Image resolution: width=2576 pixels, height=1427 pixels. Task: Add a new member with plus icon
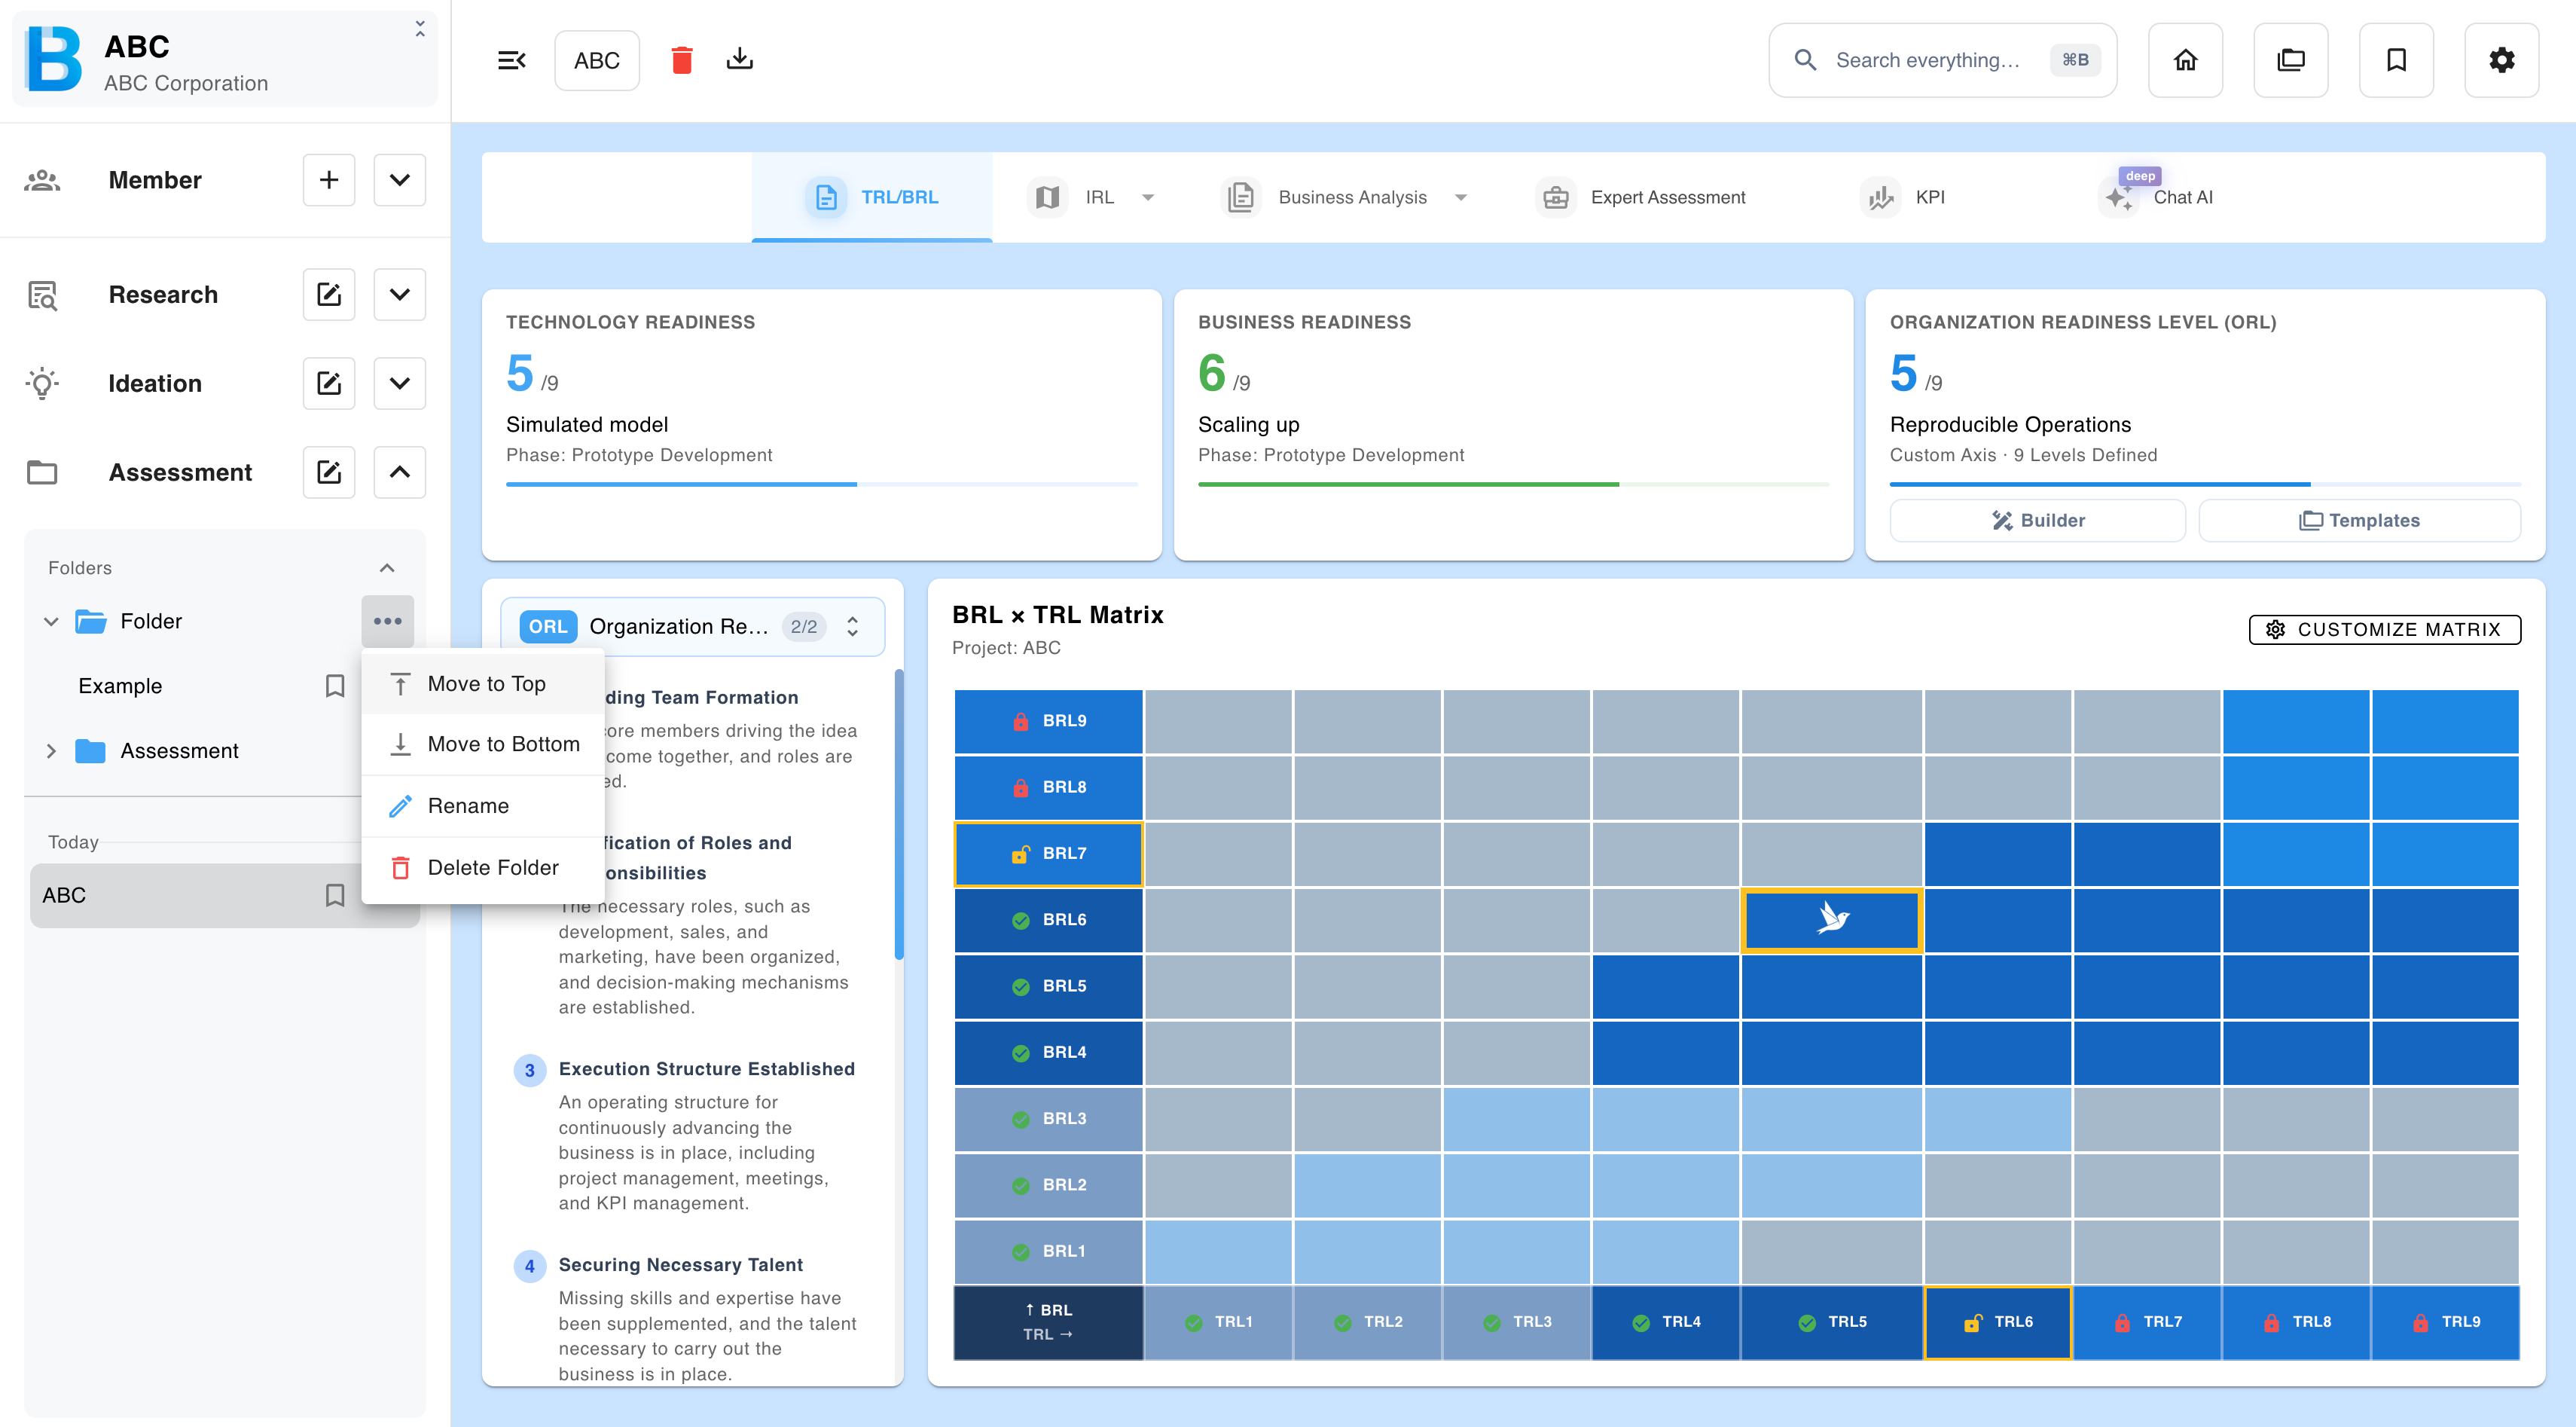click(x=329, y=180)
